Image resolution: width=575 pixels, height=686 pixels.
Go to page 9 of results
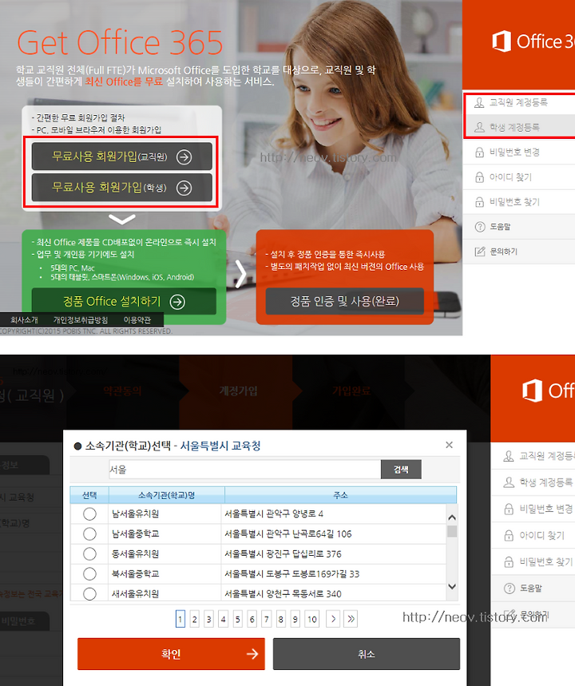[295, 619]
